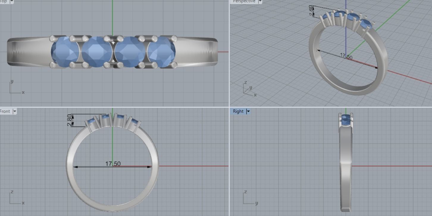Image resolution: width=432 pixels, height=216 pixels.
Task: Open the Top viewport dropdown arrow
Action: 12,1
